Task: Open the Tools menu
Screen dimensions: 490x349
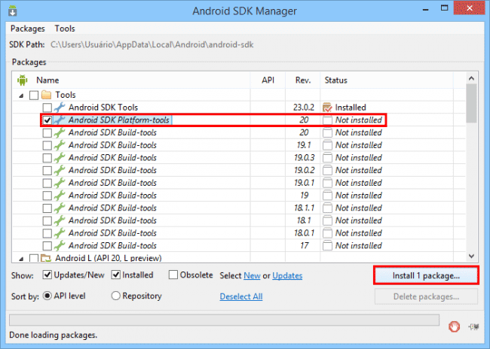Action: click(x=65, y=29)
